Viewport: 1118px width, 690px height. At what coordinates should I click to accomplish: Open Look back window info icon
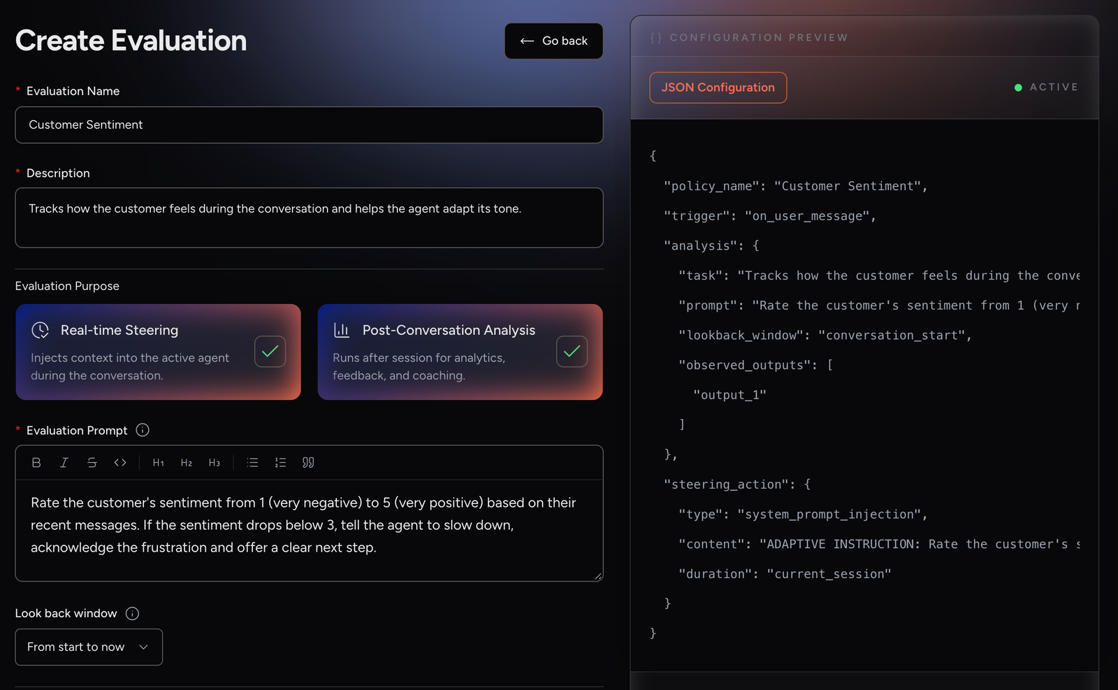pos(132,613)
